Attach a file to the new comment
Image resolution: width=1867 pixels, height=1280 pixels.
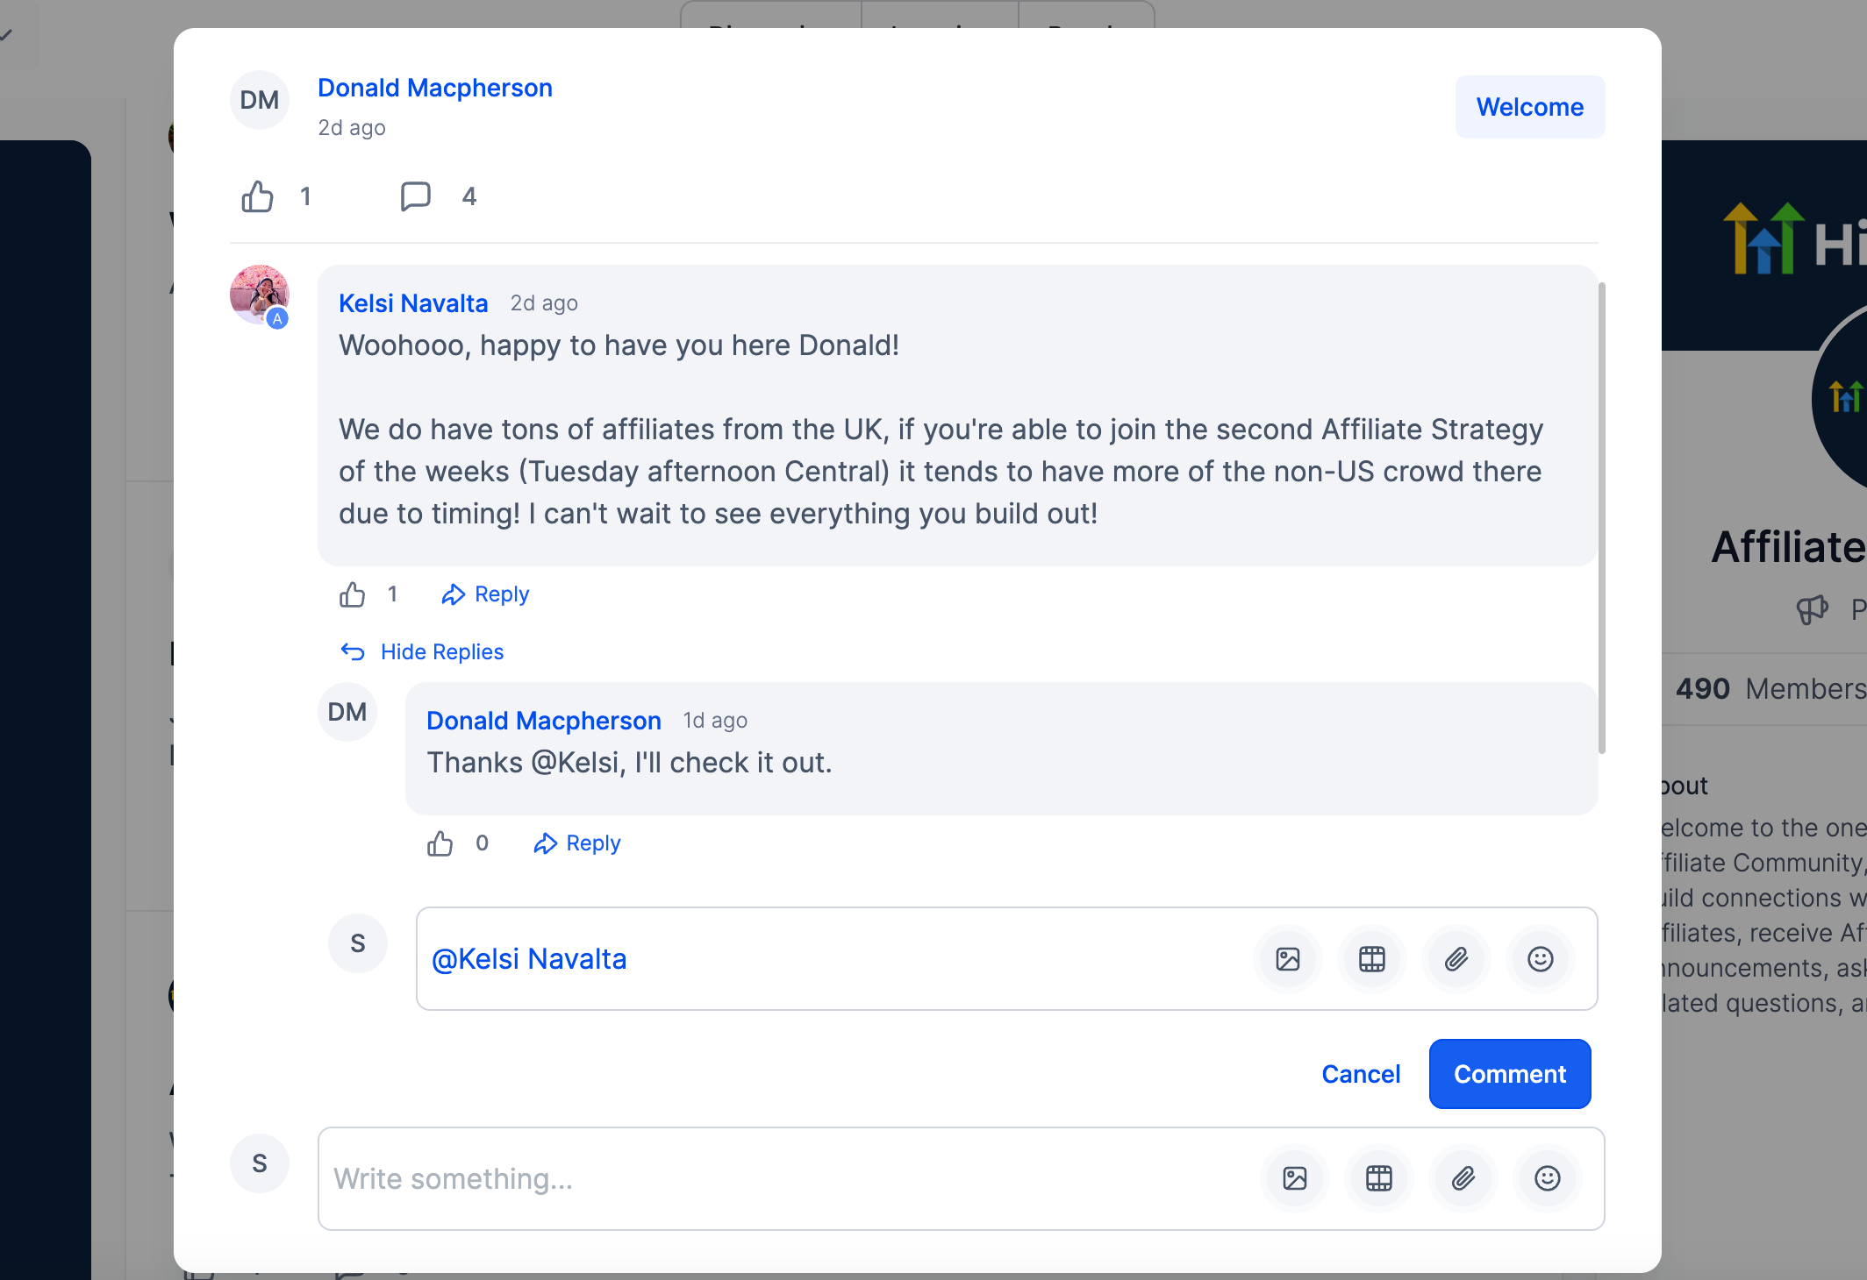coord(1463,1178)
